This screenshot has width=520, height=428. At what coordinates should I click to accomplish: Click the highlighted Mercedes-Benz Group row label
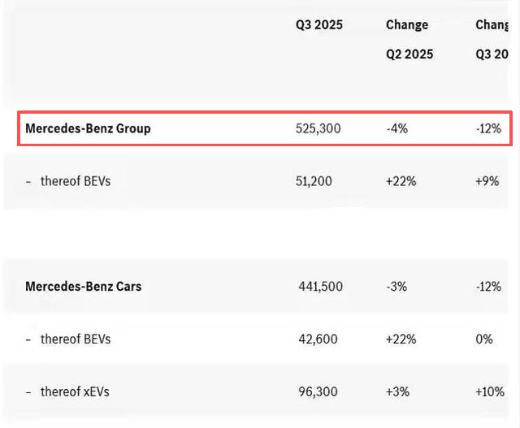pyautogui.click(x=88, y=128)
